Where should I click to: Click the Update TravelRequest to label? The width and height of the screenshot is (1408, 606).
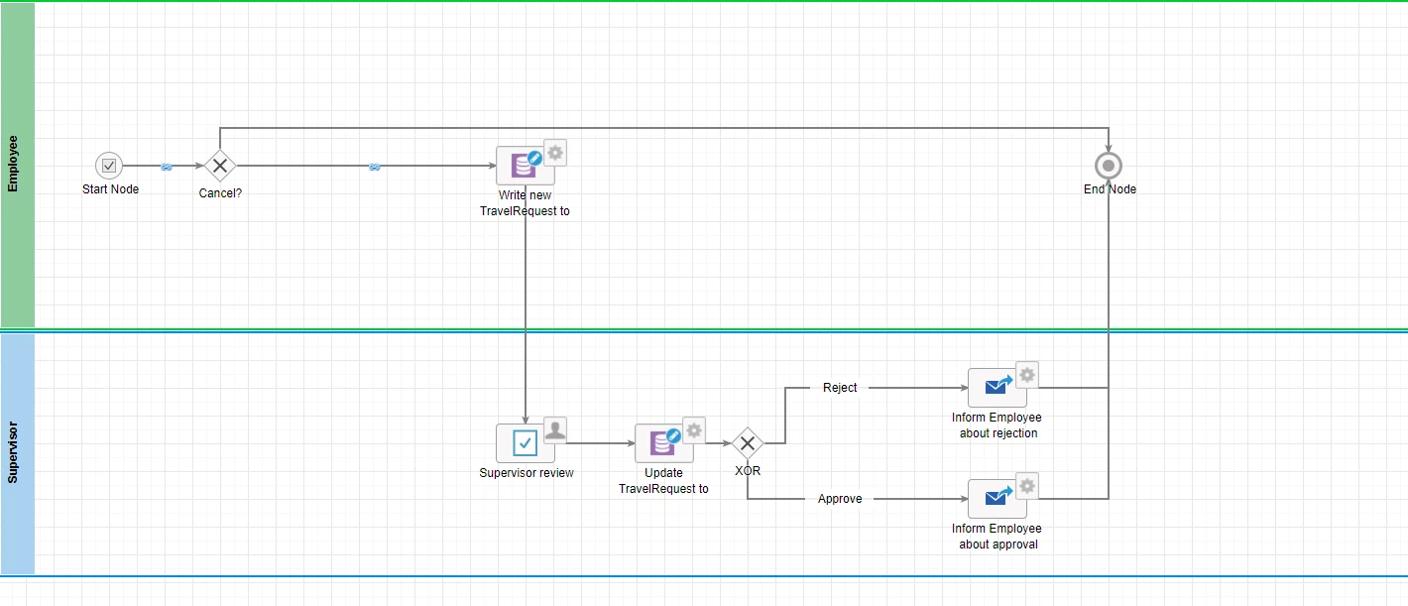[664, 481]
